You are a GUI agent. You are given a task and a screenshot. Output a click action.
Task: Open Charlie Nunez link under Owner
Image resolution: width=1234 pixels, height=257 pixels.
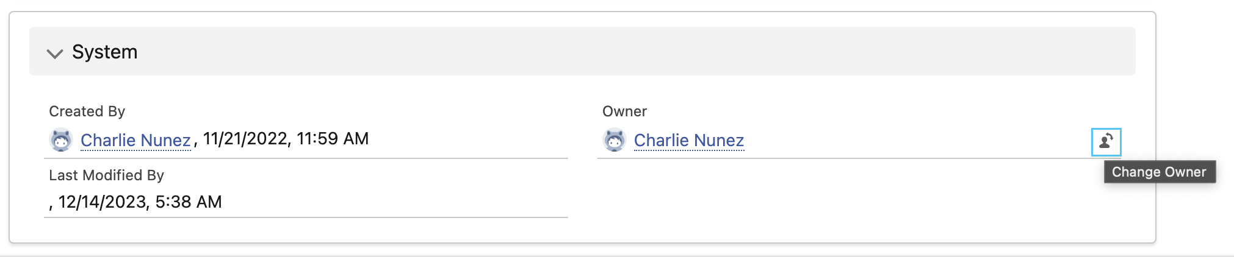(689, 140)
